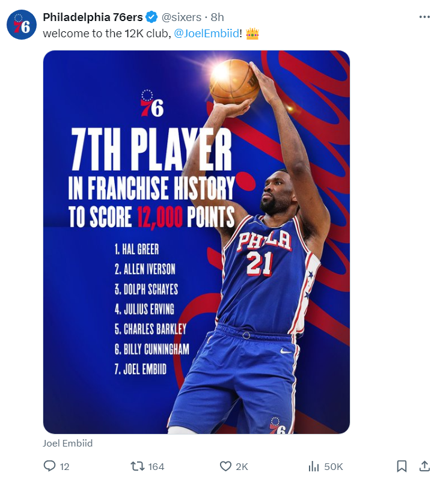
Task: Open the three-dot more menu
Action: pyautogui.click(x=424, y=17)
